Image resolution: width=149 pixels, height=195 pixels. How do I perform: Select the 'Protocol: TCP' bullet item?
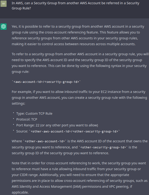(27, 119)
